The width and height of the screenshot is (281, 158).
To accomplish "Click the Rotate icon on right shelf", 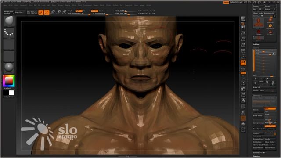I will (x=243, y=101).
